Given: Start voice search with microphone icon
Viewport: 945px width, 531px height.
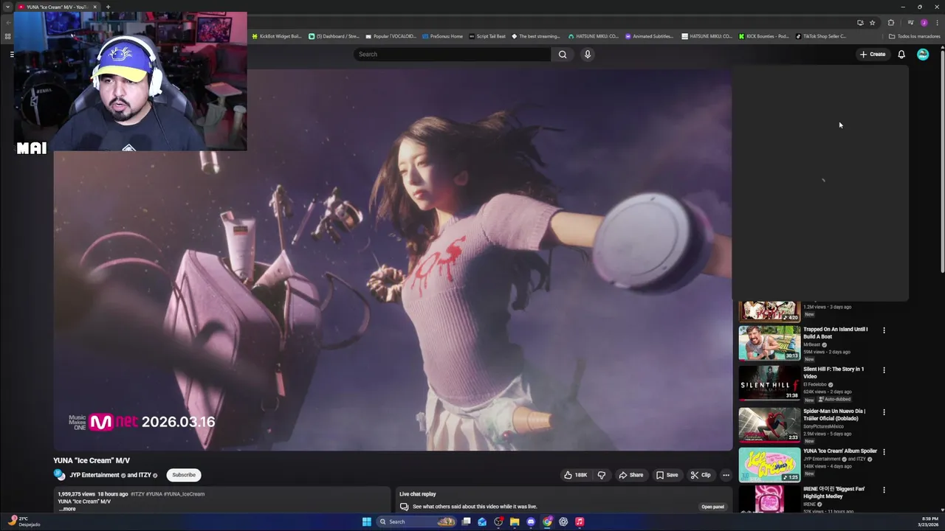Looking at the screenshot, I should [x=588, y=54].
